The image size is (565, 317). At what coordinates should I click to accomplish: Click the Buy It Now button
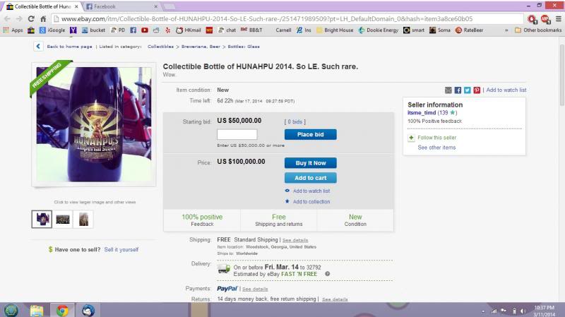pos(311,163)
